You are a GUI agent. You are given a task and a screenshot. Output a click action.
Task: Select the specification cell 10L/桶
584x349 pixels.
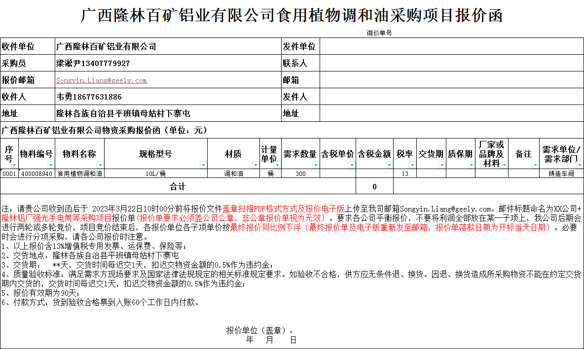[156, 174]
